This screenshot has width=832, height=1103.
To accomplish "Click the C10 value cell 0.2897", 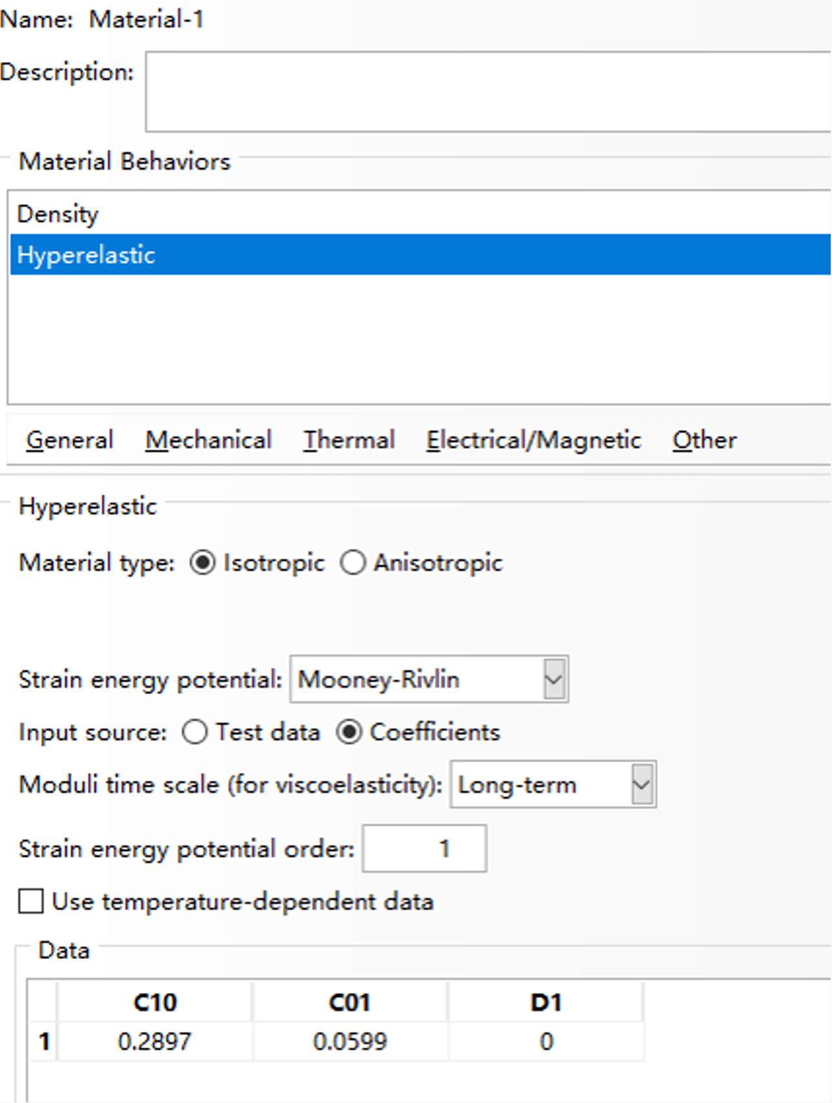I will tap(155, 1042).
